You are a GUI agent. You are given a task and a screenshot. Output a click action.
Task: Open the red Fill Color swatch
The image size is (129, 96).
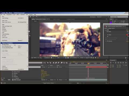point(127,35)
